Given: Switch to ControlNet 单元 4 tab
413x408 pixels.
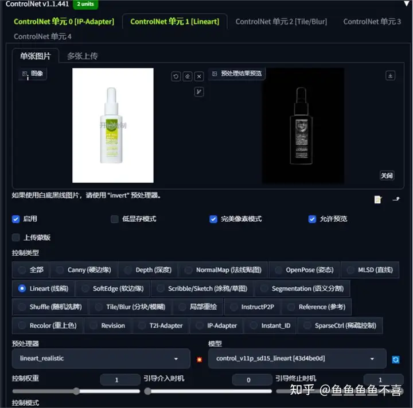Looking at the screenshot, I should coord(42,36).
